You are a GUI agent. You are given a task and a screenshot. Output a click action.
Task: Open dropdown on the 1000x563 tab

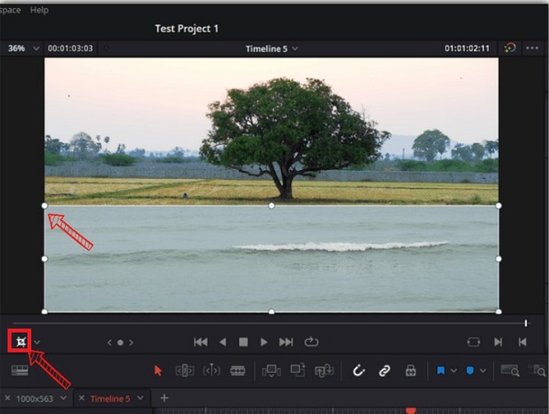(x=63, y=398)
